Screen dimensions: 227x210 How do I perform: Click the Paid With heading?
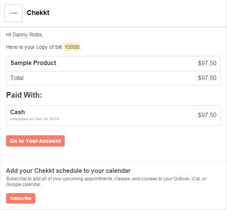[24, 95]
